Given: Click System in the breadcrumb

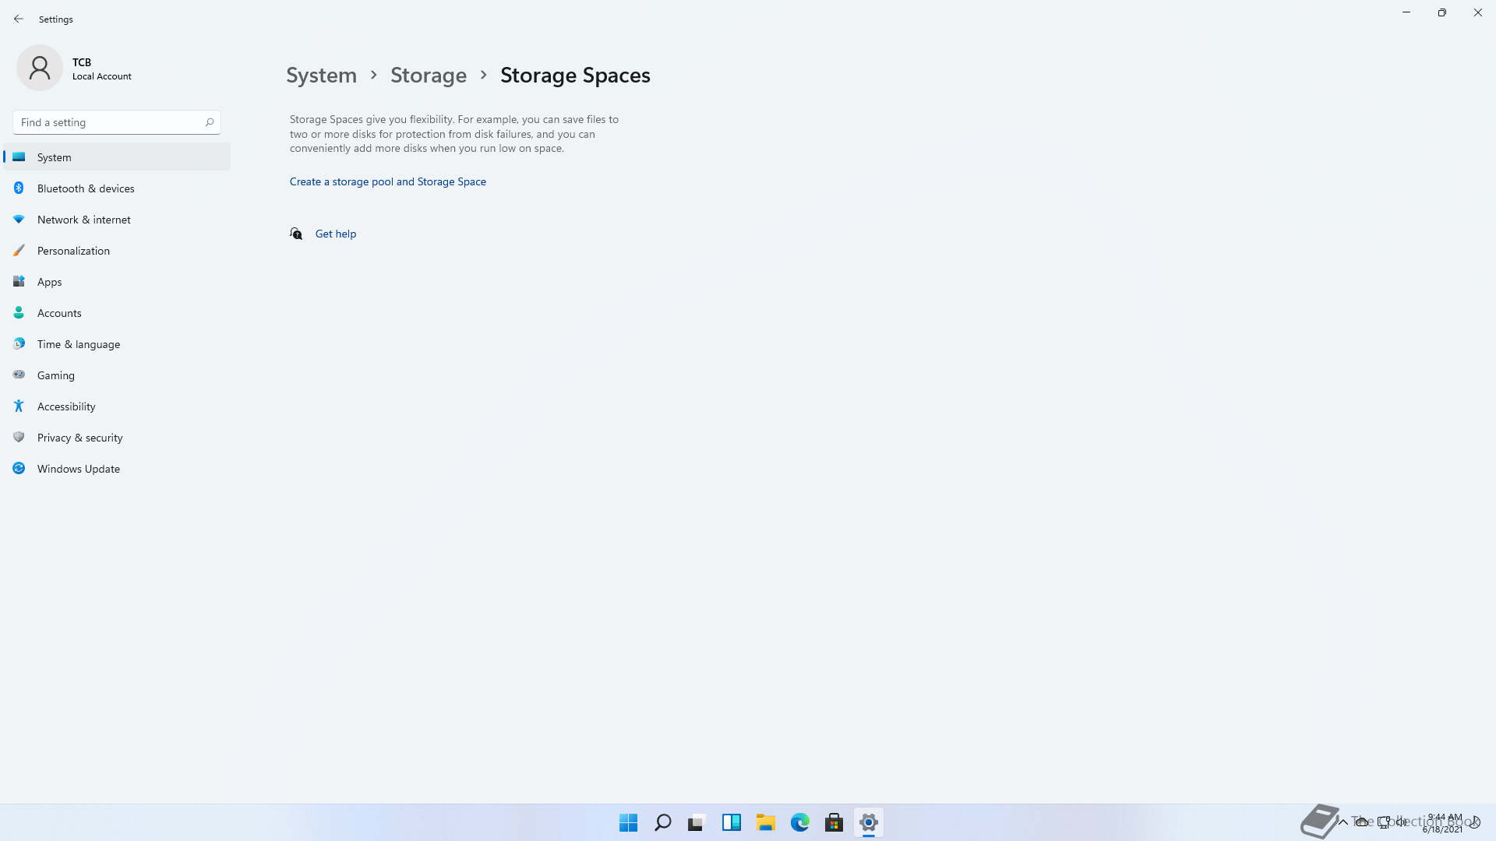Looking at the screenshot, I should click(321, 76).
